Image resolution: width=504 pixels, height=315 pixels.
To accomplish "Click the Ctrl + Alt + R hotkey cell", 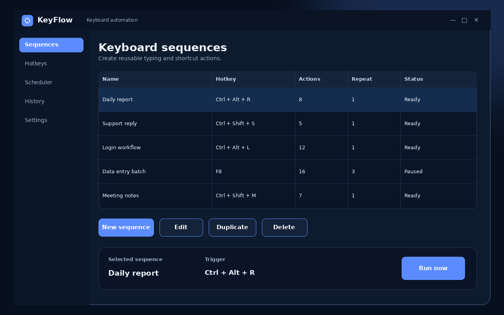I will tap(254, 100).
